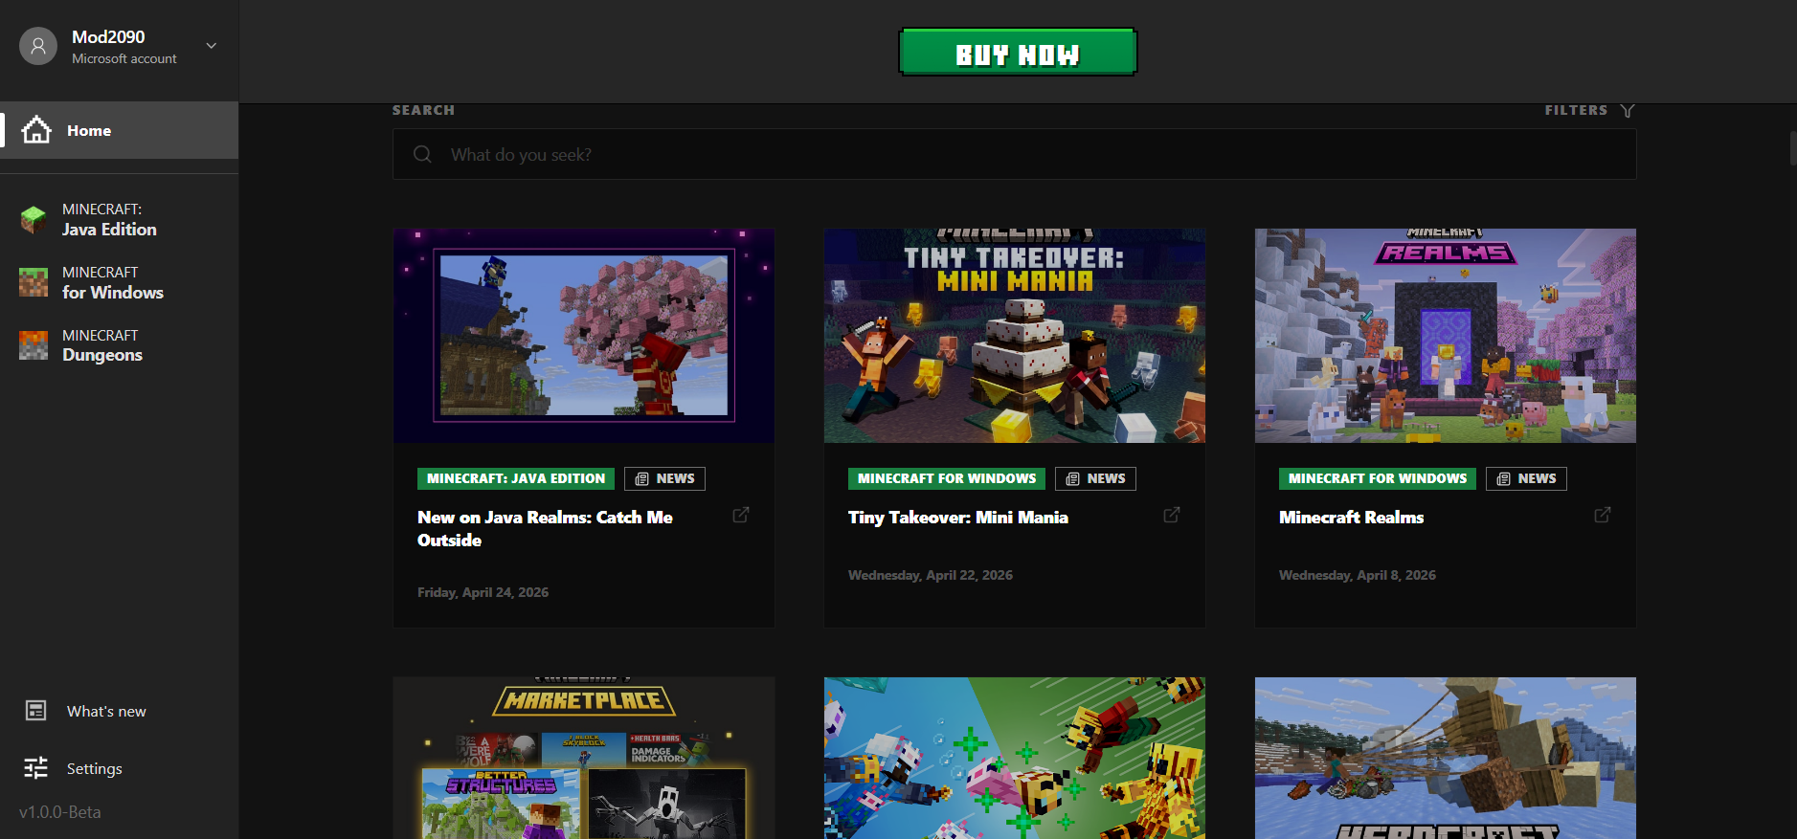Click the 'MINECRAFT: JAVA EDITION' green tag

coord(516,478)
